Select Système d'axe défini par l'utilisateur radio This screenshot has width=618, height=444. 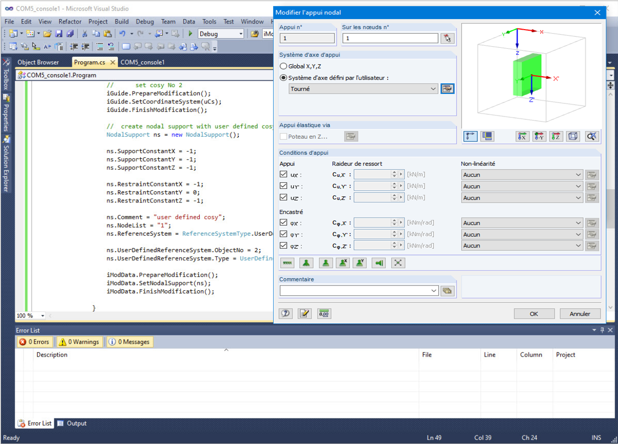(x=284, y=78)
